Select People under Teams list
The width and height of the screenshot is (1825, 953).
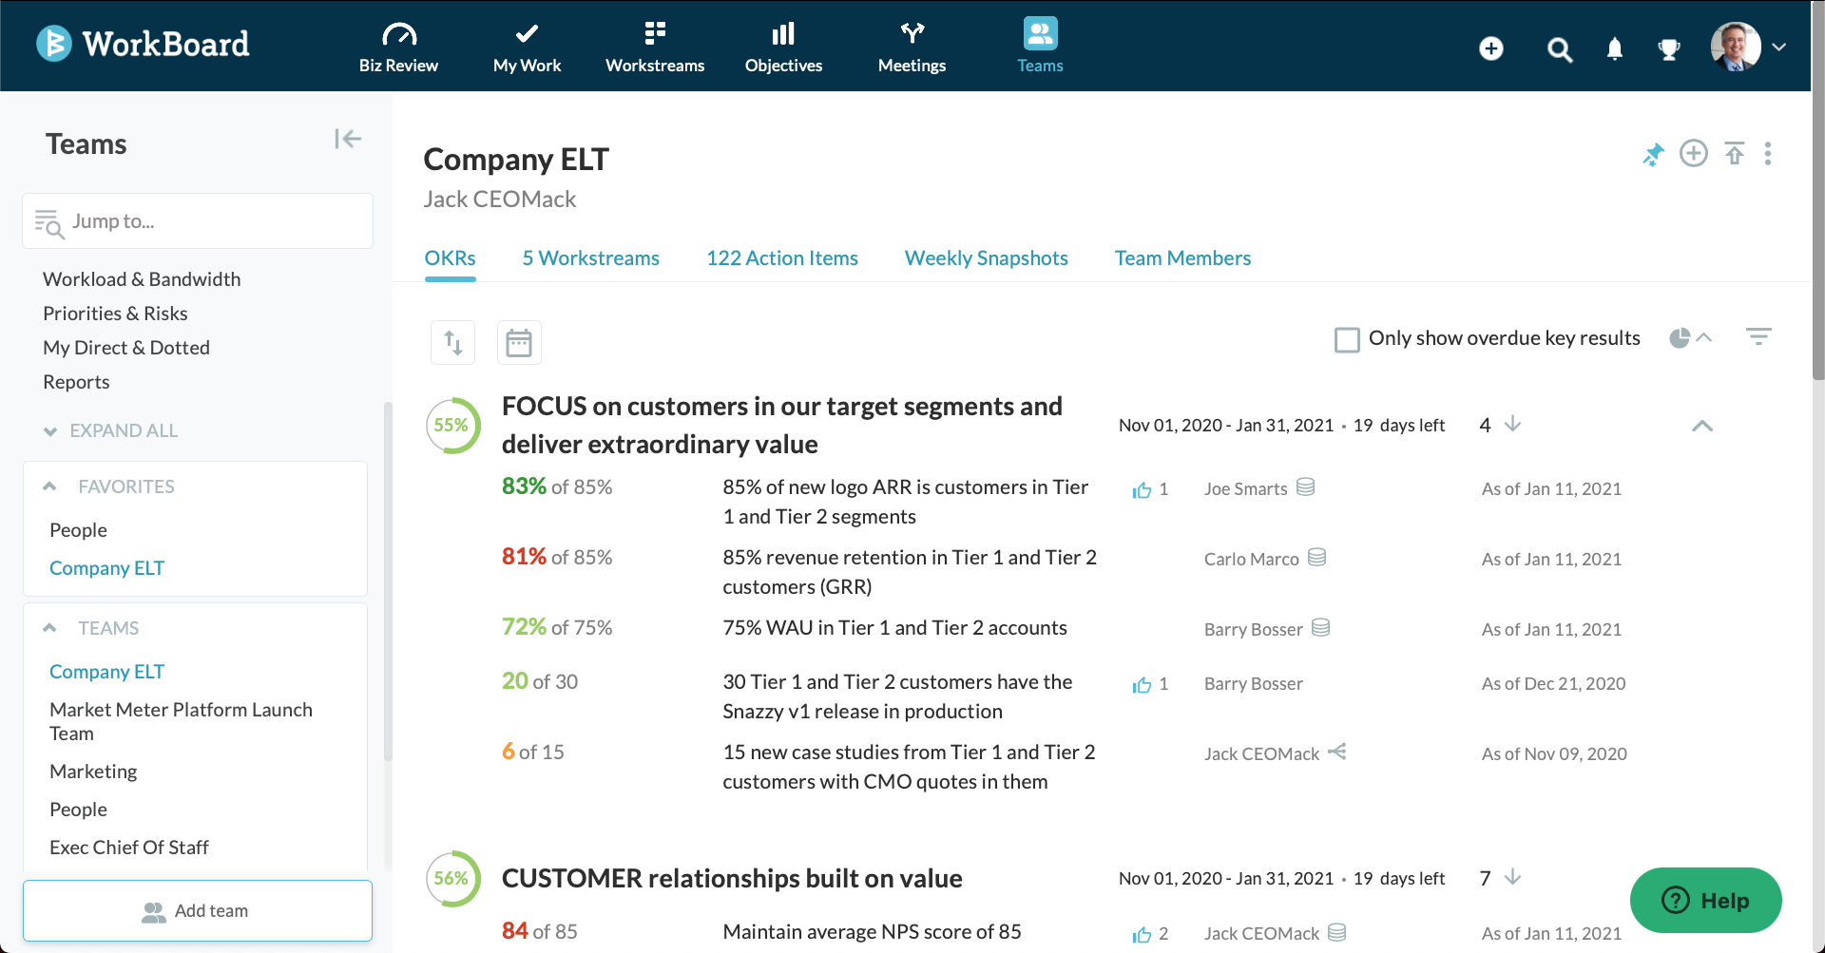point(78,810)
